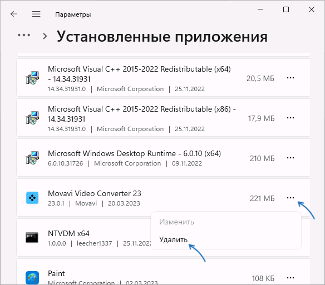Click the 20.03.2023 install date

tap(124, 203)
